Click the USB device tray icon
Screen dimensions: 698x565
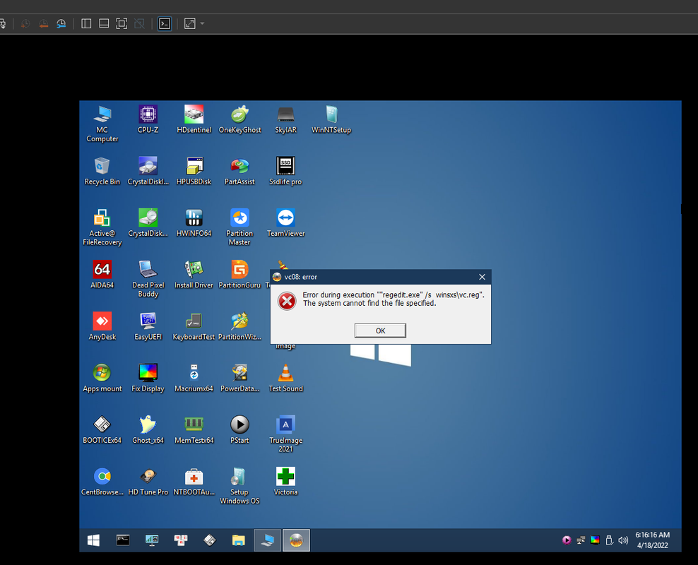(610, 540)
